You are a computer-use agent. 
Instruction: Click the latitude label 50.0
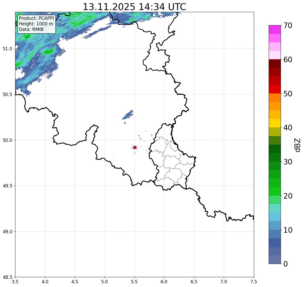tap(7, 140)
